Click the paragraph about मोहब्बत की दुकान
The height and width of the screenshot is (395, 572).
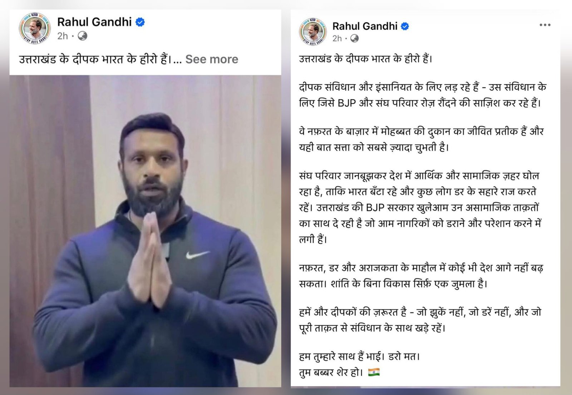coord(421,139)
